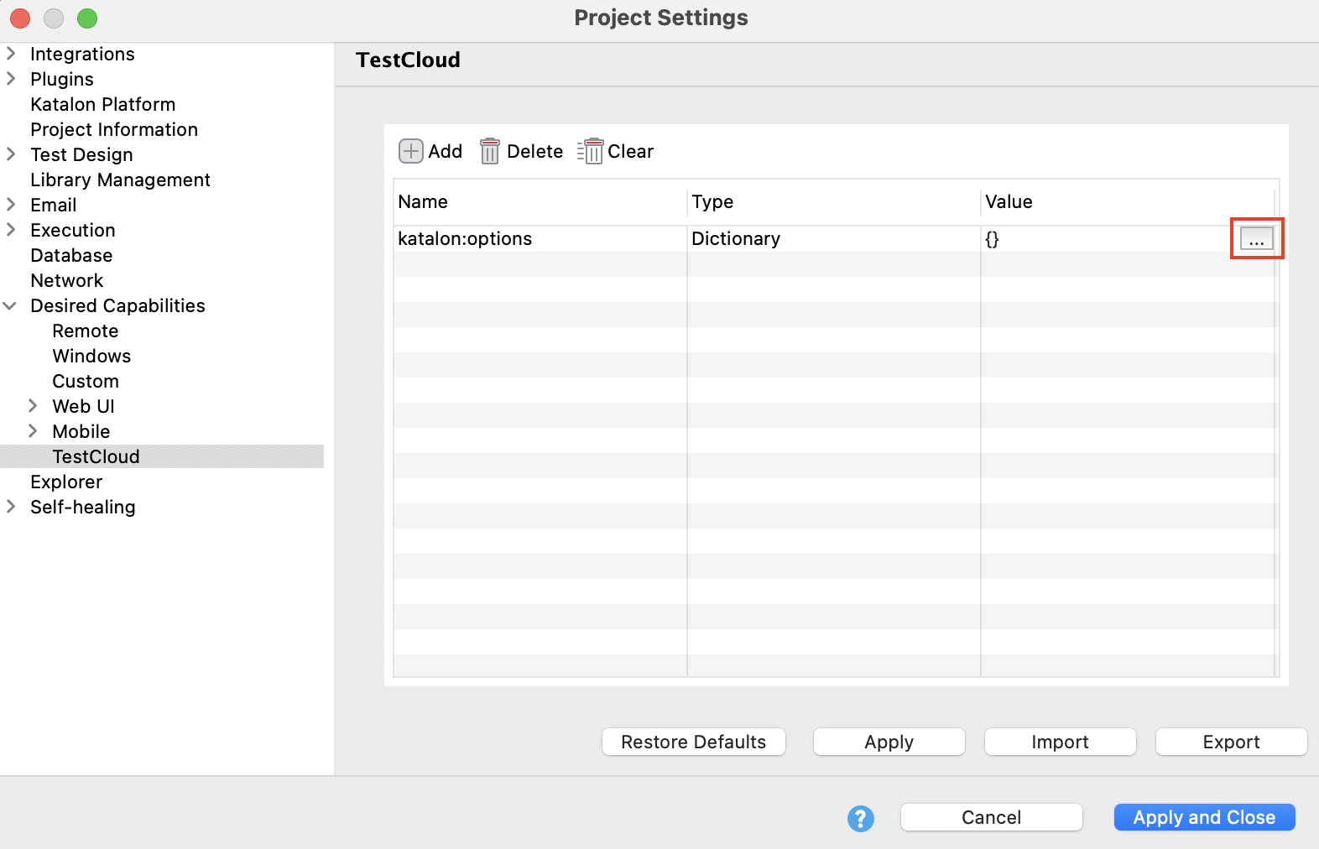Go to Remote desired capabilities
The width and height of the screenshot is (1319, 849).
[85, 331]
